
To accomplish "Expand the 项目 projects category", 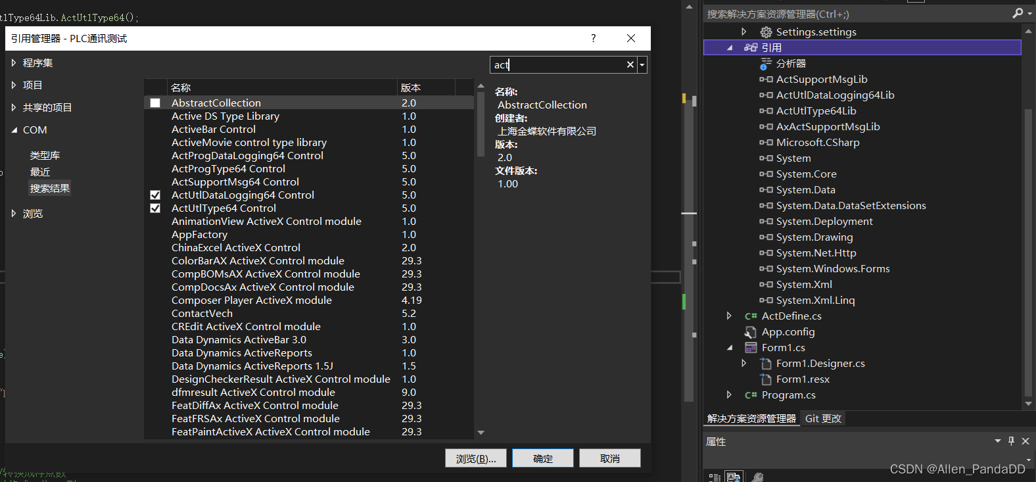I will pos(14,85).
